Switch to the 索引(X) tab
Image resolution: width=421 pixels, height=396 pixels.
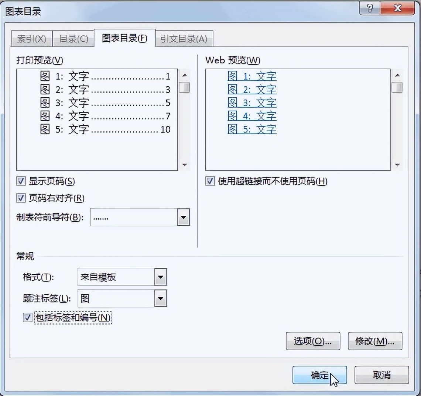click(x=31, y=38)
